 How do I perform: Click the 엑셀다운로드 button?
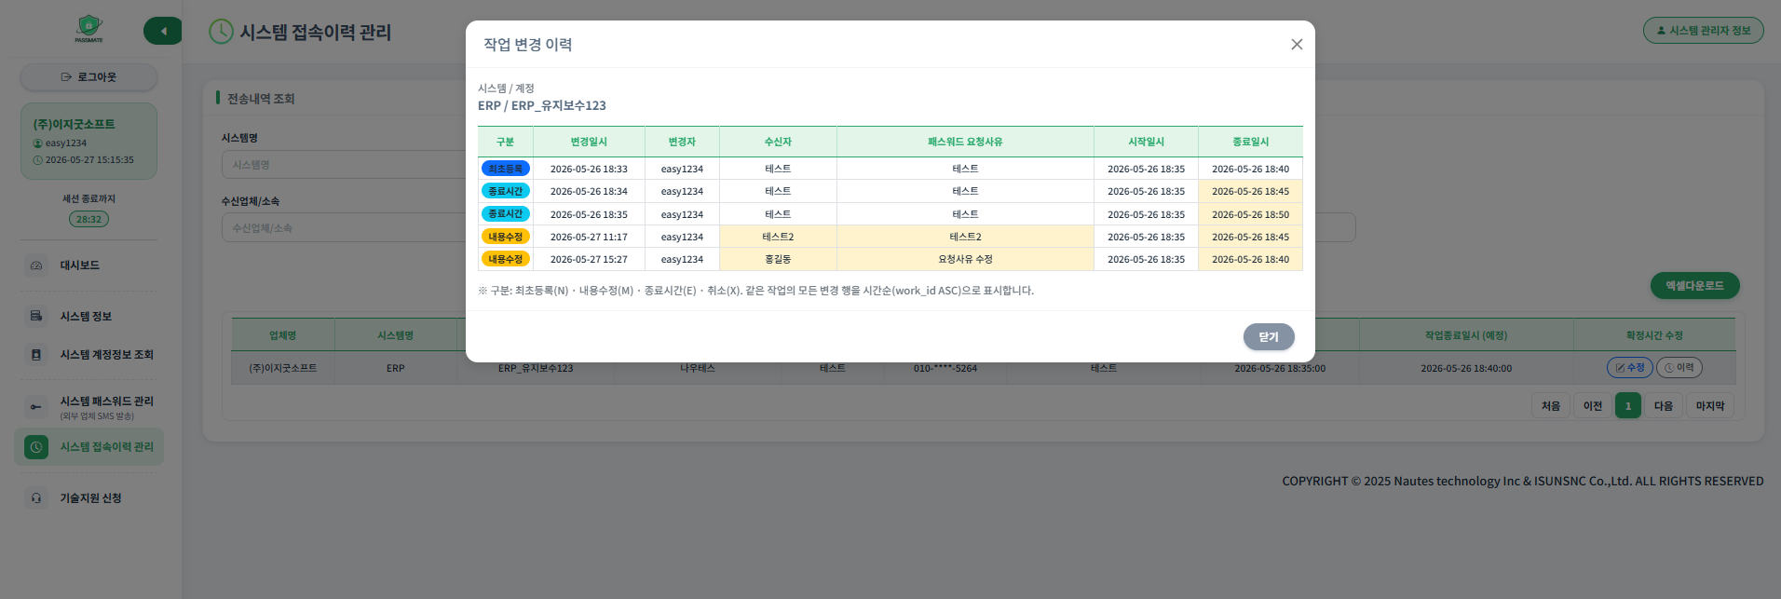point(1694,286)
